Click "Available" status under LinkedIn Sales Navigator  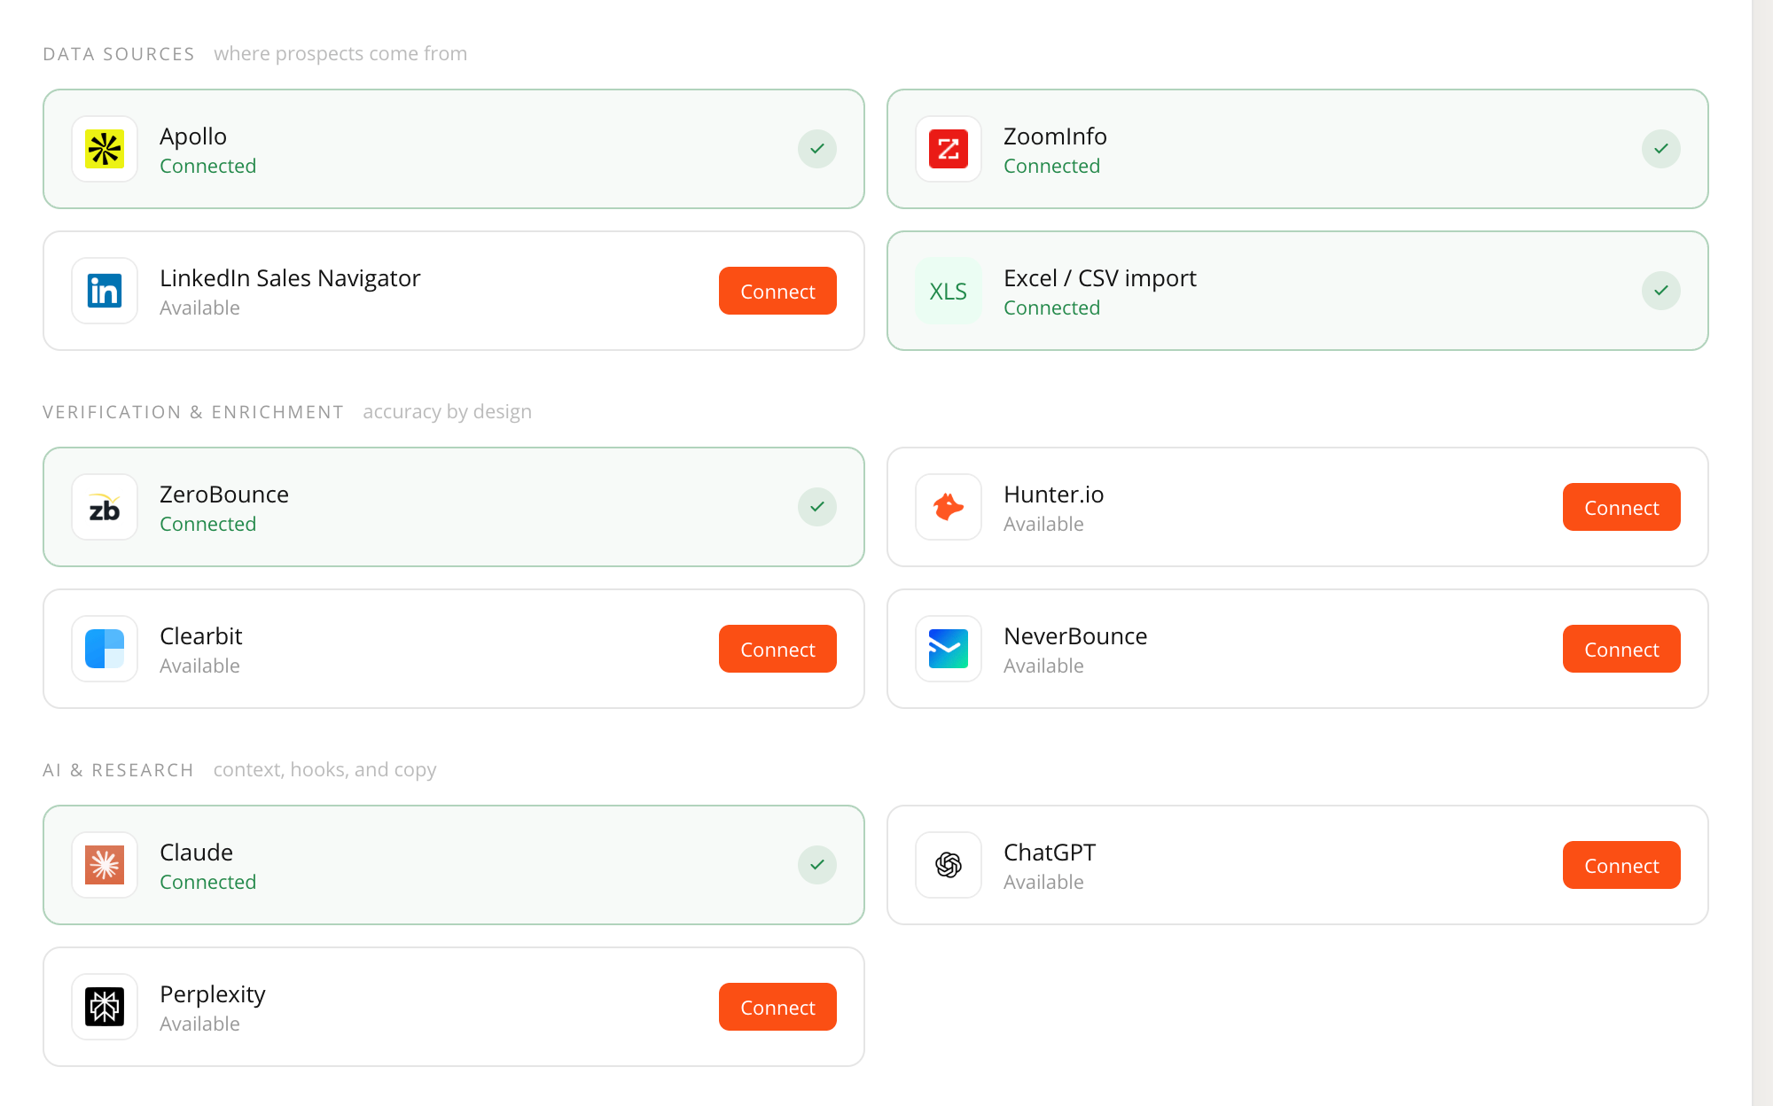pos(199,308)
